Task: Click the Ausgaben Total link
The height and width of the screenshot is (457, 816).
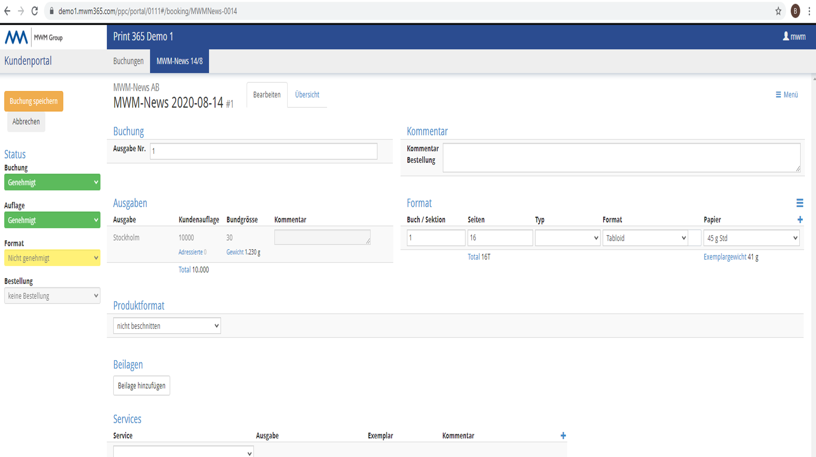Action: click(184, 270)
